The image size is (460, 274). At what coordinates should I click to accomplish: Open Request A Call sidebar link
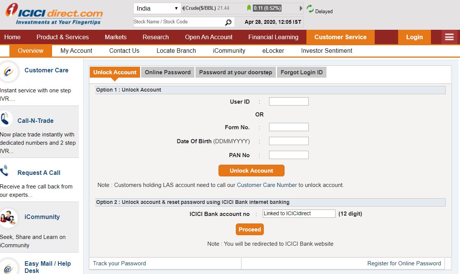pos(39,173)
